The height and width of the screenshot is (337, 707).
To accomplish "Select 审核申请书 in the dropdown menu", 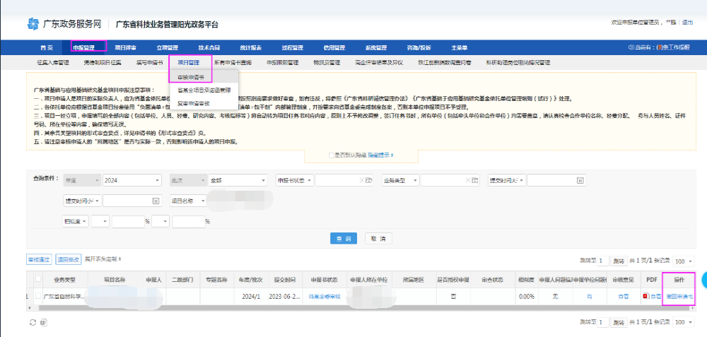I will pos(191,77).
